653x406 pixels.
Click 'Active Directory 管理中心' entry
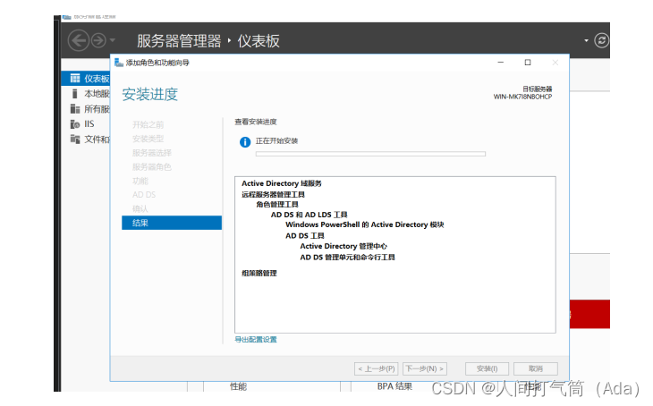pos(343,246)
